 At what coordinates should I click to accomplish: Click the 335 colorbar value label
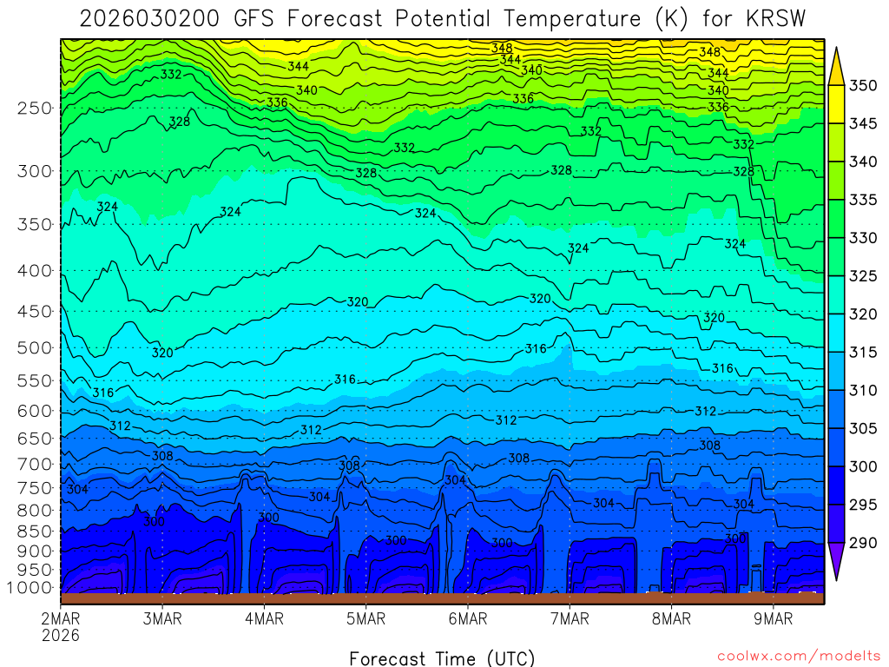coord(862,200)
